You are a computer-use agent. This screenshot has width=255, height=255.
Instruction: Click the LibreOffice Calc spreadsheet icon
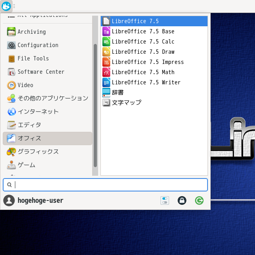(106, 42)
